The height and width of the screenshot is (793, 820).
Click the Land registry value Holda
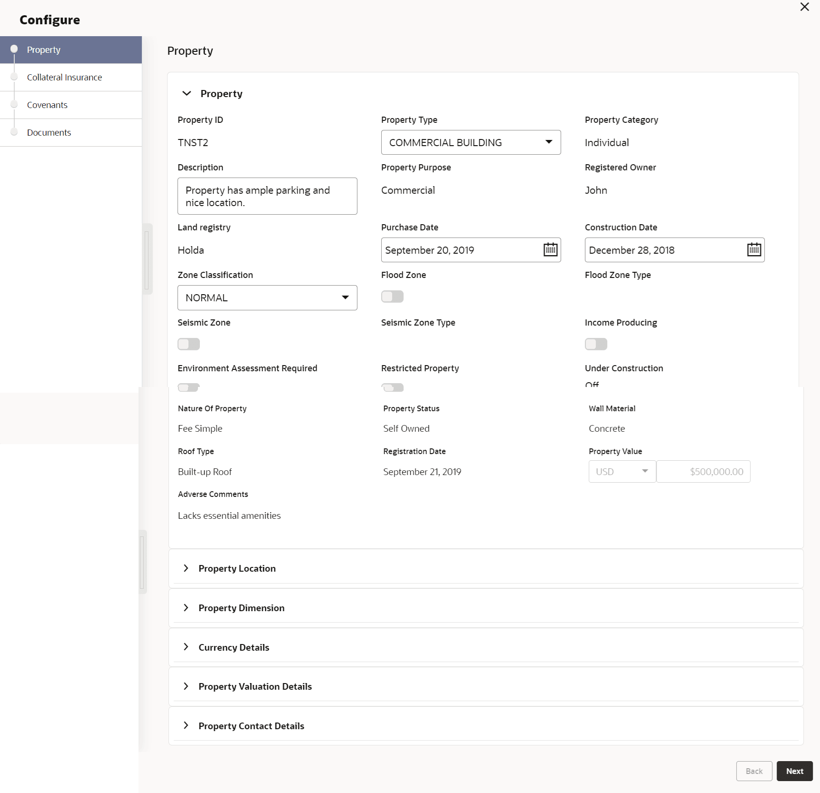click(191, 250)
